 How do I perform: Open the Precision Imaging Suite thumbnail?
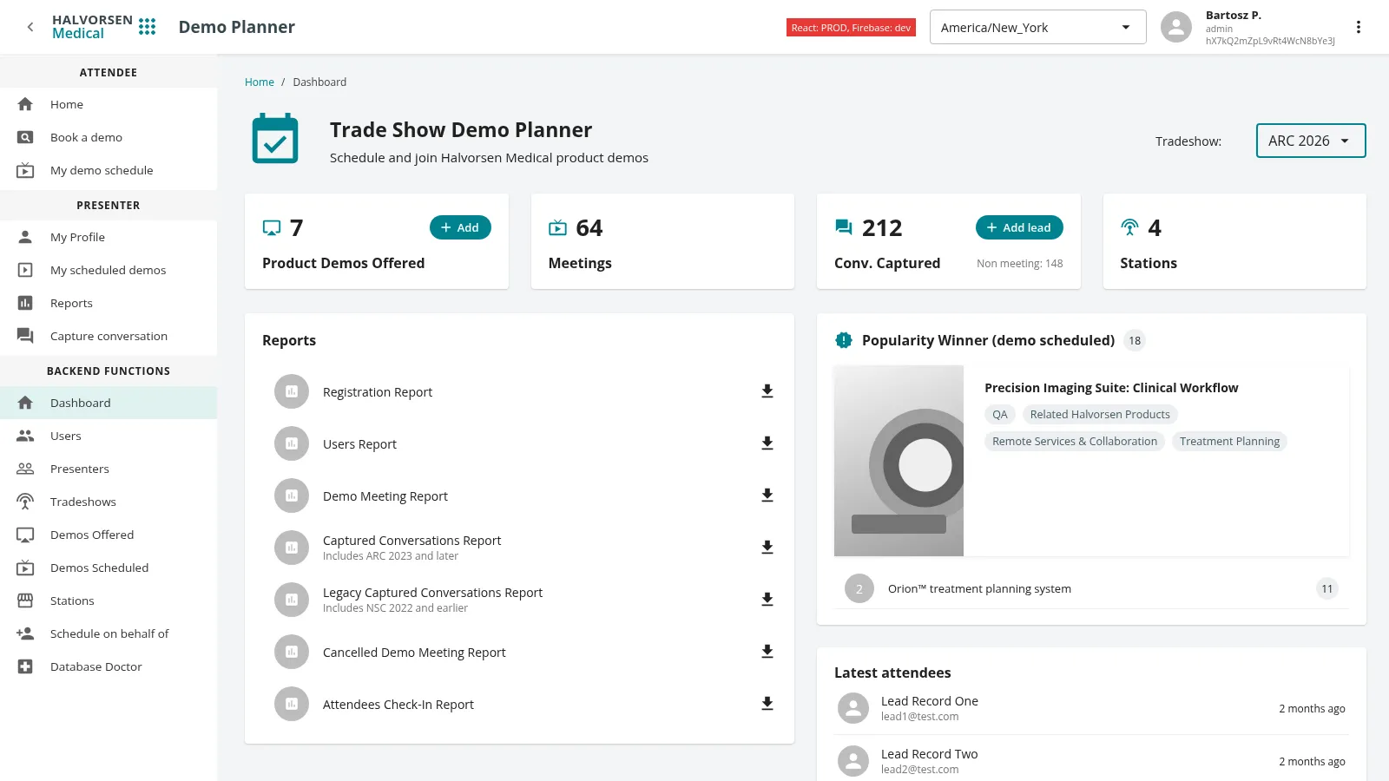point(899,461)
